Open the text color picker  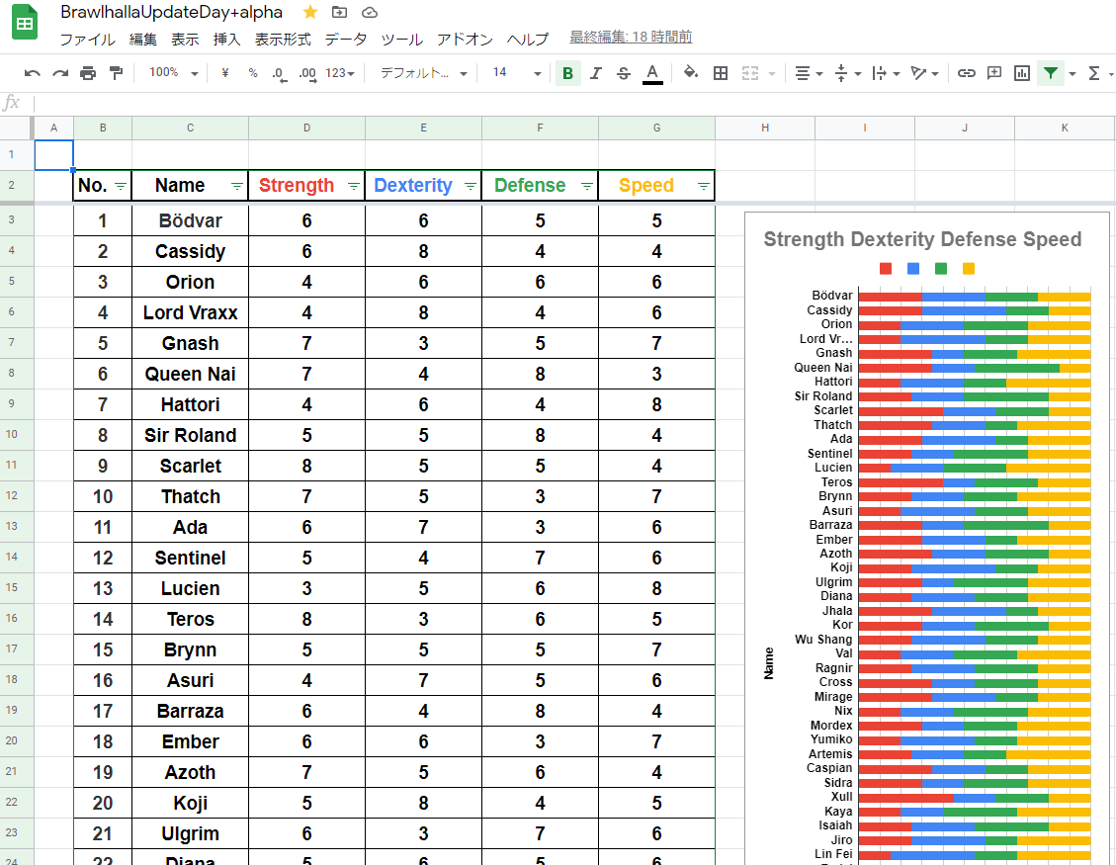652,73
